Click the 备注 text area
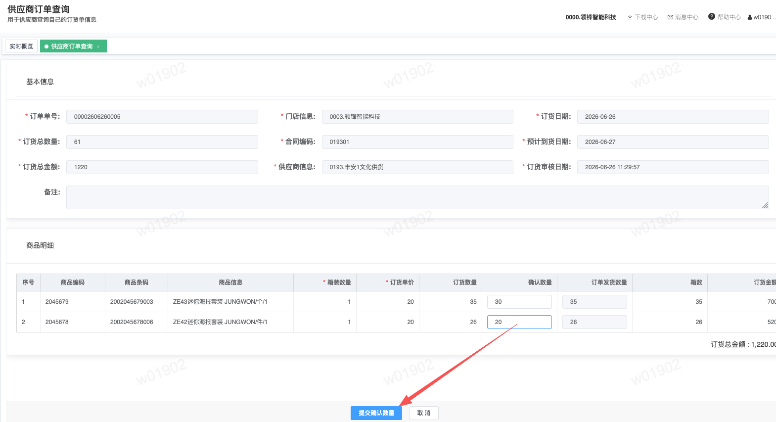This screenshot has height=422, width=776. [417, 197]
